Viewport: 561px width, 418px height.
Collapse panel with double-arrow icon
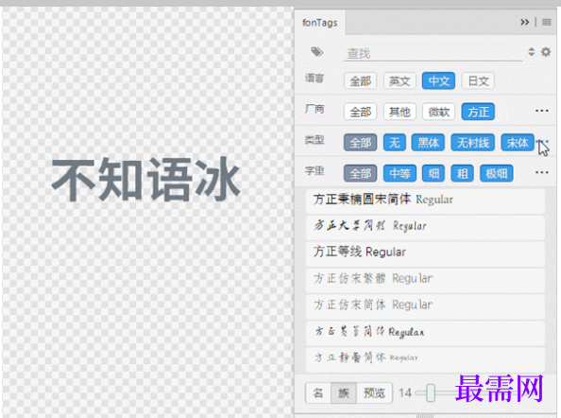(x=524, y=22)
